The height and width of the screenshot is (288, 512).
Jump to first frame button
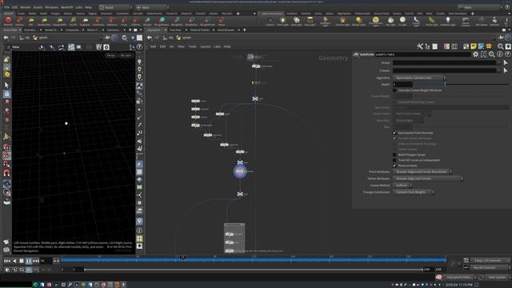pos(7,261)
